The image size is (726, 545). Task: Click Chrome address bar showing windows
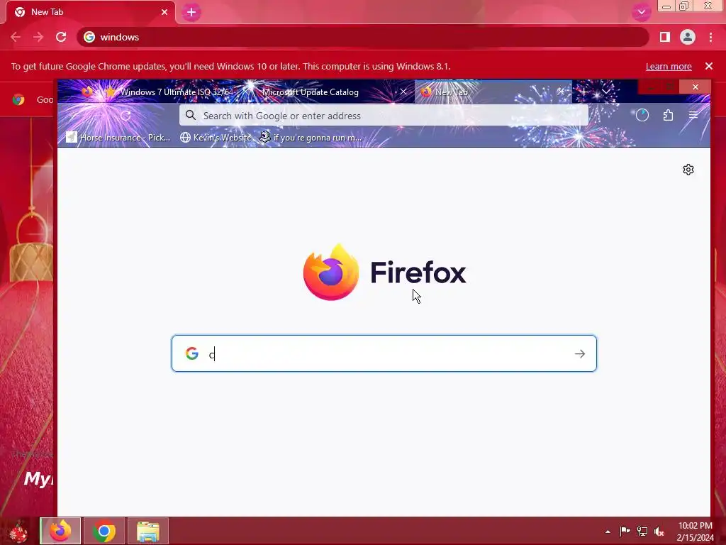tap(362, 37)
